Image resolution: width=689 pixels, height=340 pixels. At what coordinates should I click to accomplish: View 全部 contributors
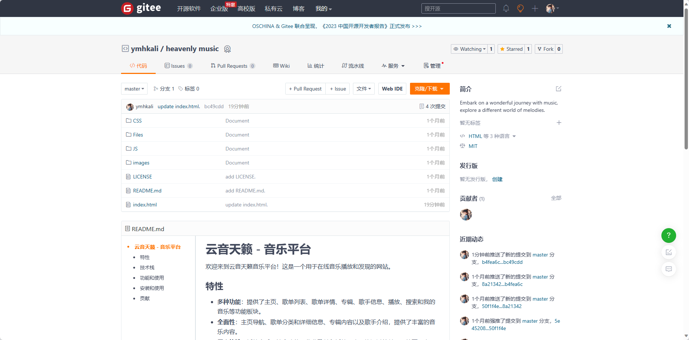click(556, 198)
